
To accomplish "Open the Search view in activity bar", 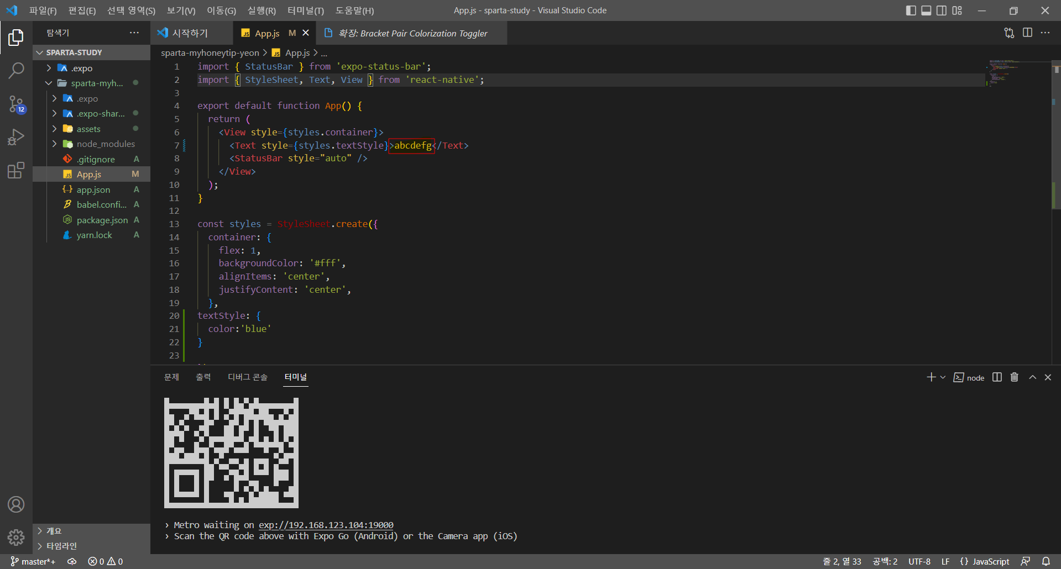I will [x=16, y=71].
